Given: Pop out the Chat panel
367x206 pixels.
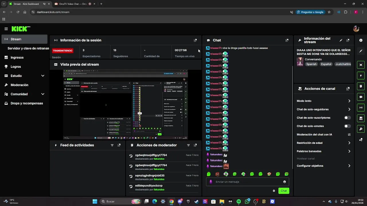Looking at the screenshot, I should pos(287,40).
